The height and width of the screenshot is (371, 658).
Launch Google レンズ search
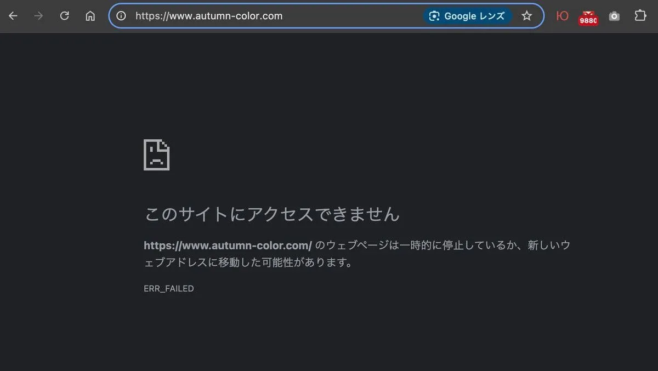467,16
